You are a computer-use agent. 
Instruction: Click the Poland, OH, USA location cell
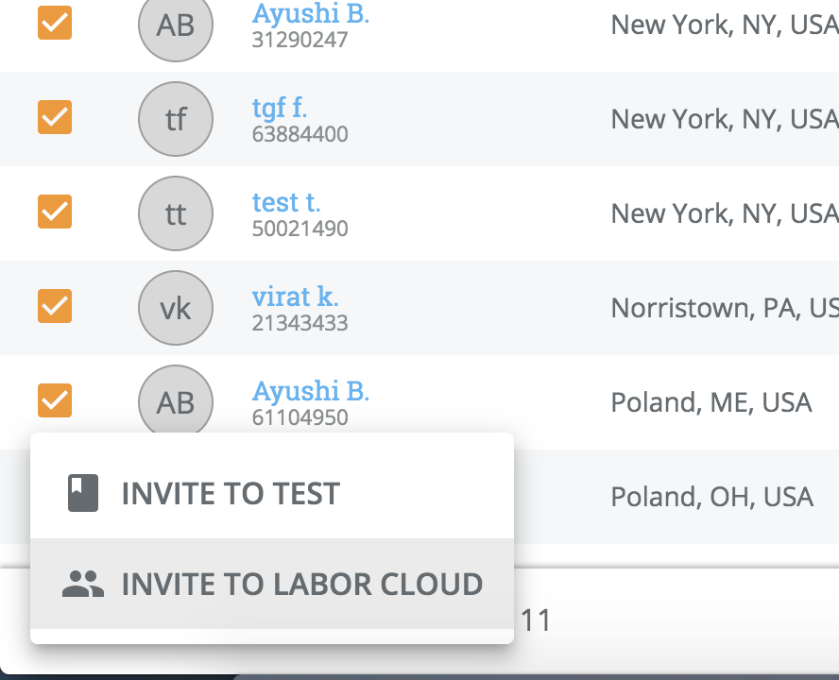pyautogui.click(x=711, y=497)
